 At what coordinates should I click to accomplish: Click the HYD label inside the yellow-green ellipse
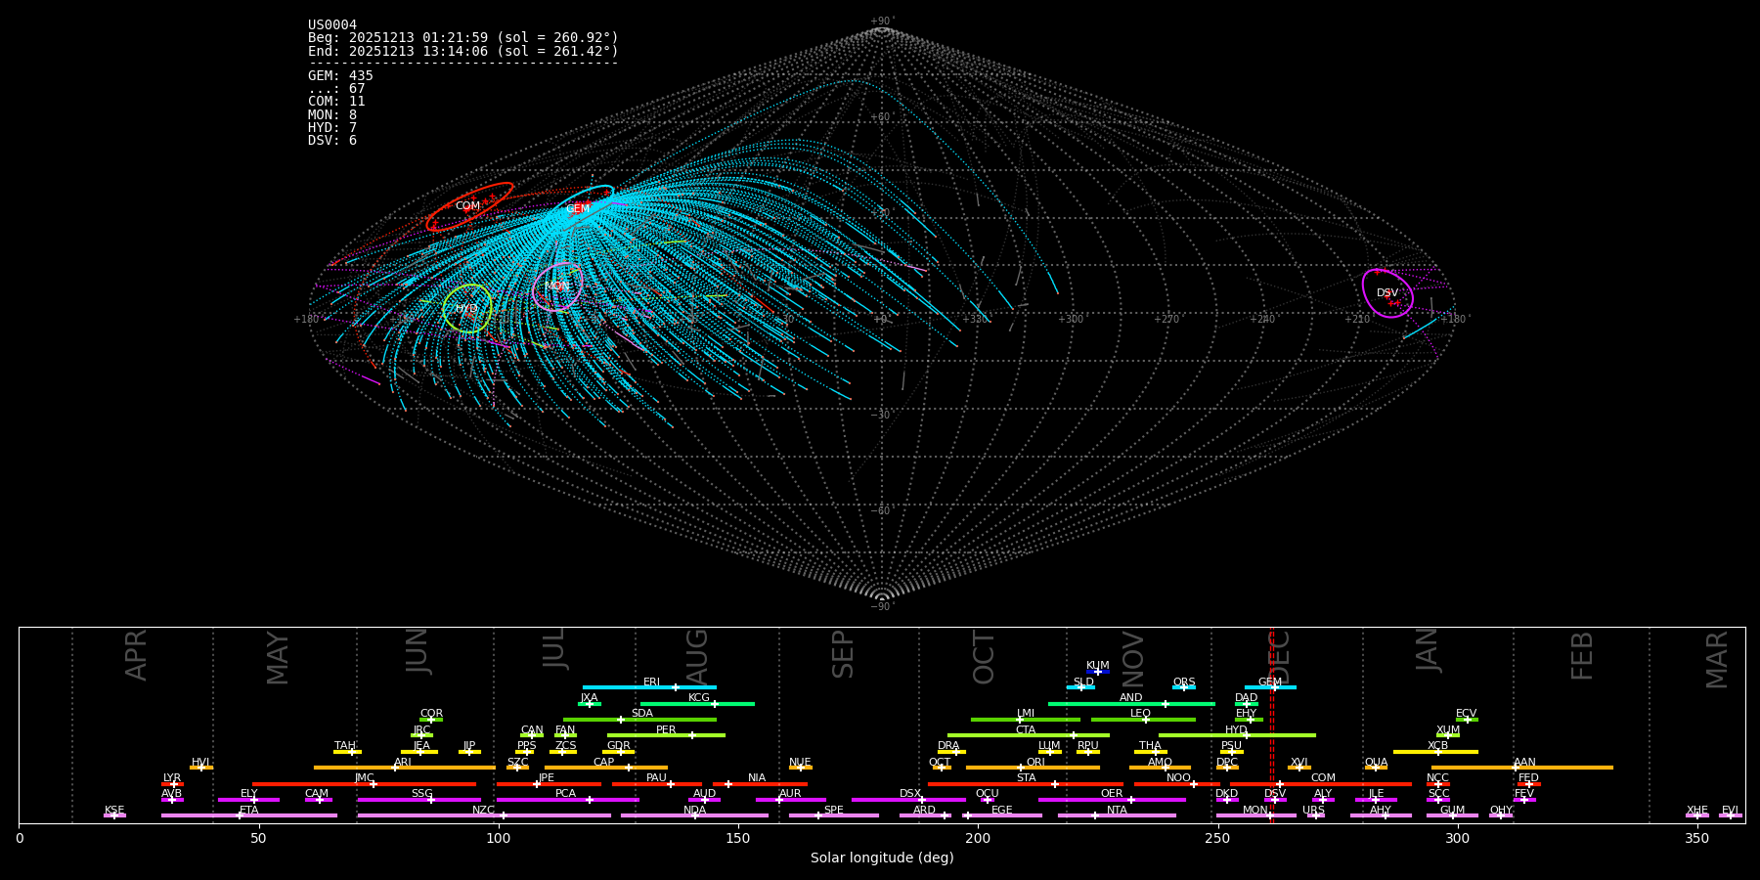pyautogui.click(x=466, y=309)
